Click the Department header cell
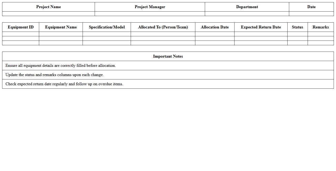Viewport: 336px width, 171px height. [247, 7]
